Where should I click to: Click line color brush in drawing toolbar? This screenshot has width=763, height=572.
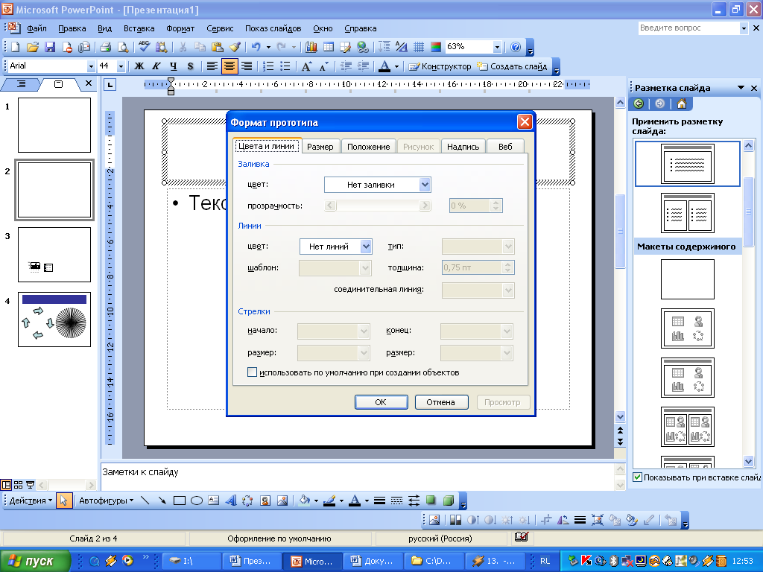329,500
